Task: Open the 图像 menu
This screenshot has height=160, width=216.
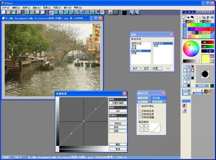Action: (x=47, y=8)
